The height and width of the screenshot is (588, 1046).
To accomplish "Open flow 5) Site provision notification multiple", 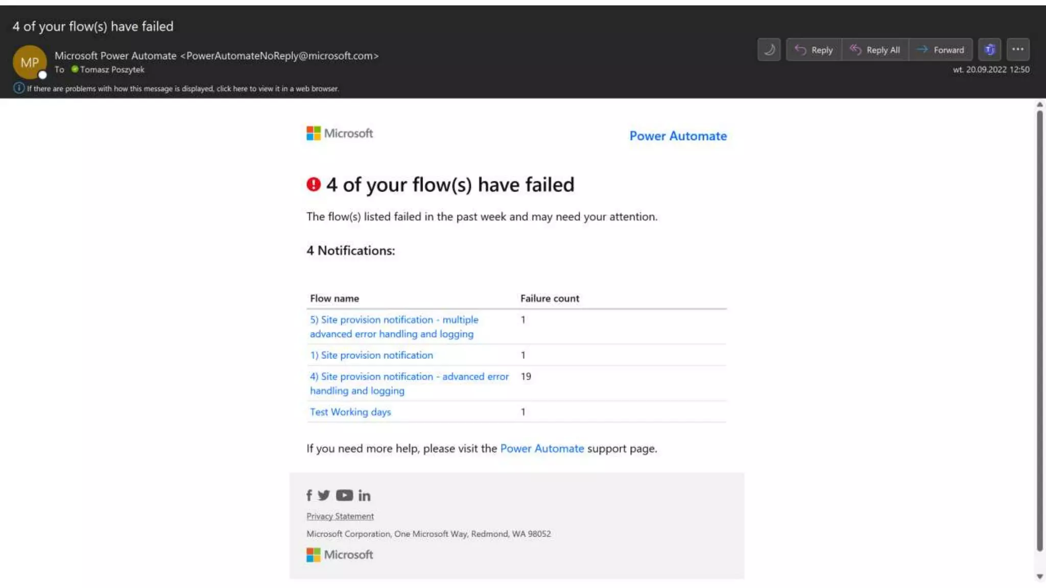I will (x=394, y=320).
